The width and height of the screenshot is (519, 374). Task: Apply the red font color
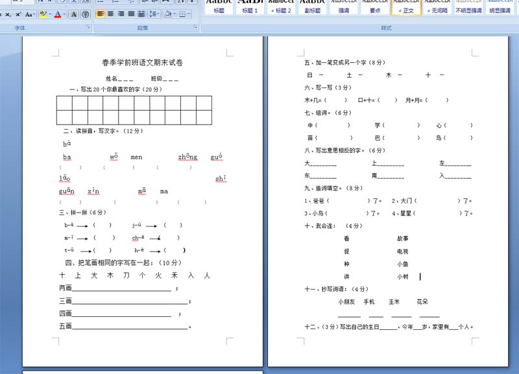pos(58,14)
